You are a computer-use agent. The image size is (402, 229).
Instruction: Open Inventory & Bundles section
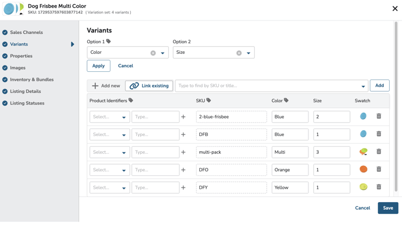coord(32,79)
